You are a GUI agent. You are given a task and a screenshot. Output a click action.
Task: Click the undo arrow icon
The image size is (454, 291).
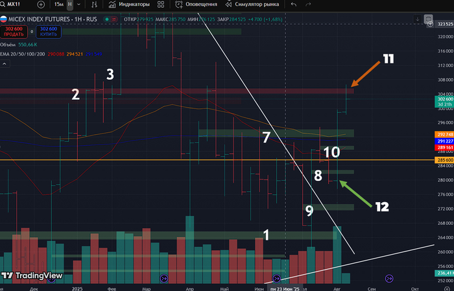point(295,4)
